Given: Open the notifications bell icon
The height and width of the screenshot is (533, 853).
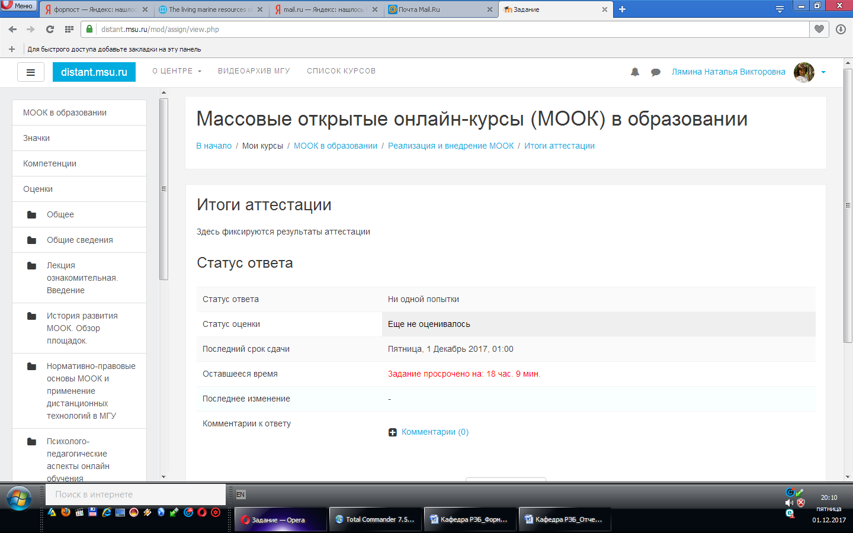Looking at the screenshot, I should tap(634, 72).
